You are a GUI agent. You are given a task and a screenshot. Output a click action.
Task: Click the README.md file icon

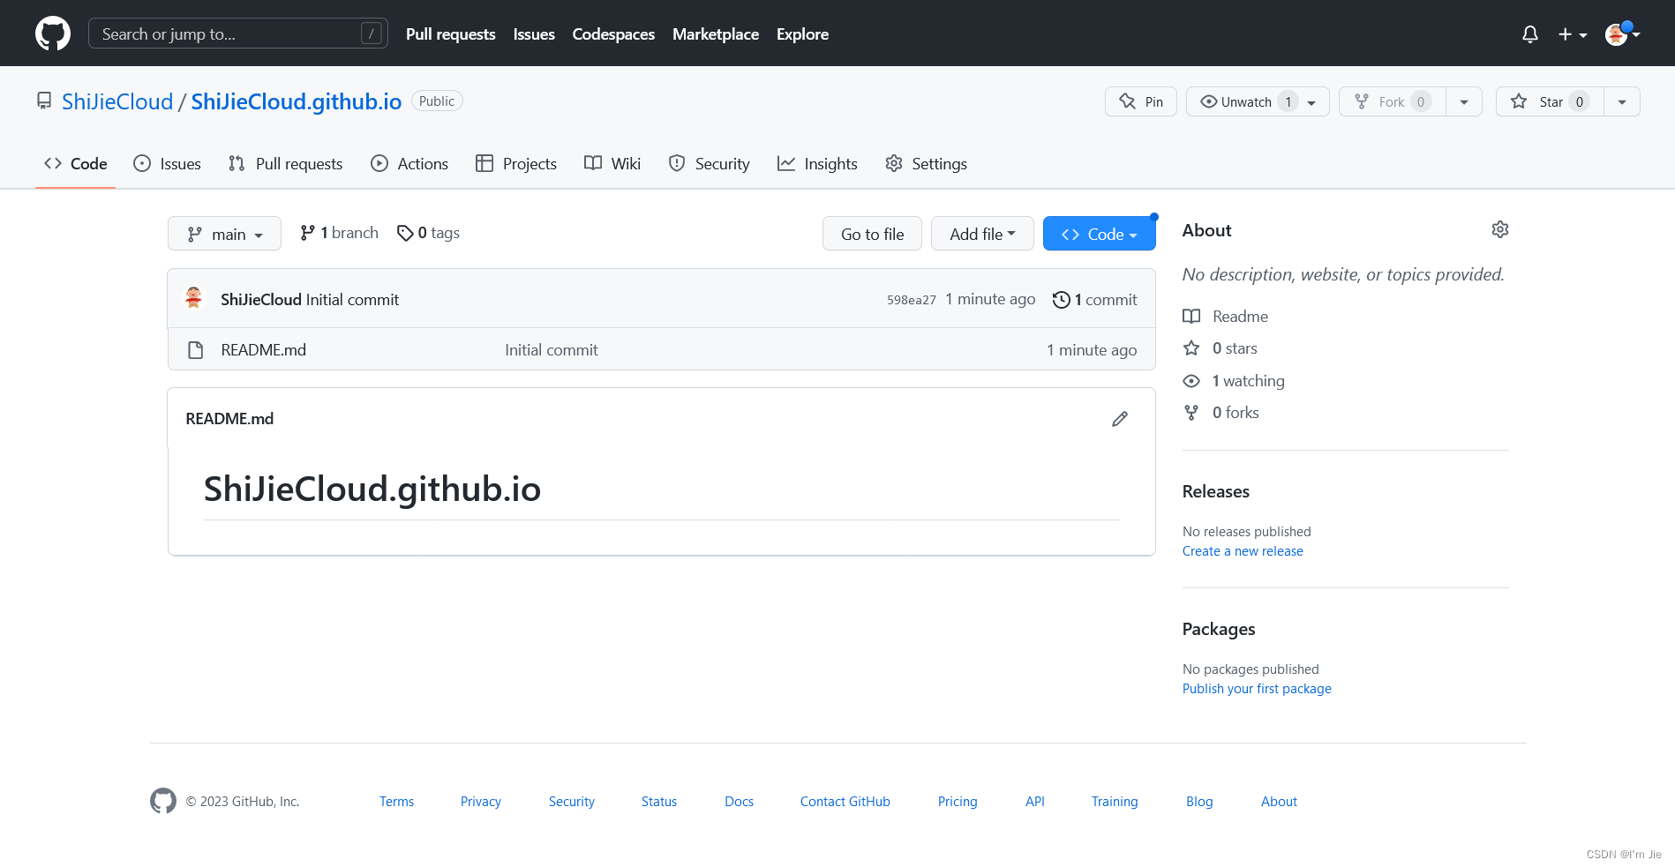[196, 350]
